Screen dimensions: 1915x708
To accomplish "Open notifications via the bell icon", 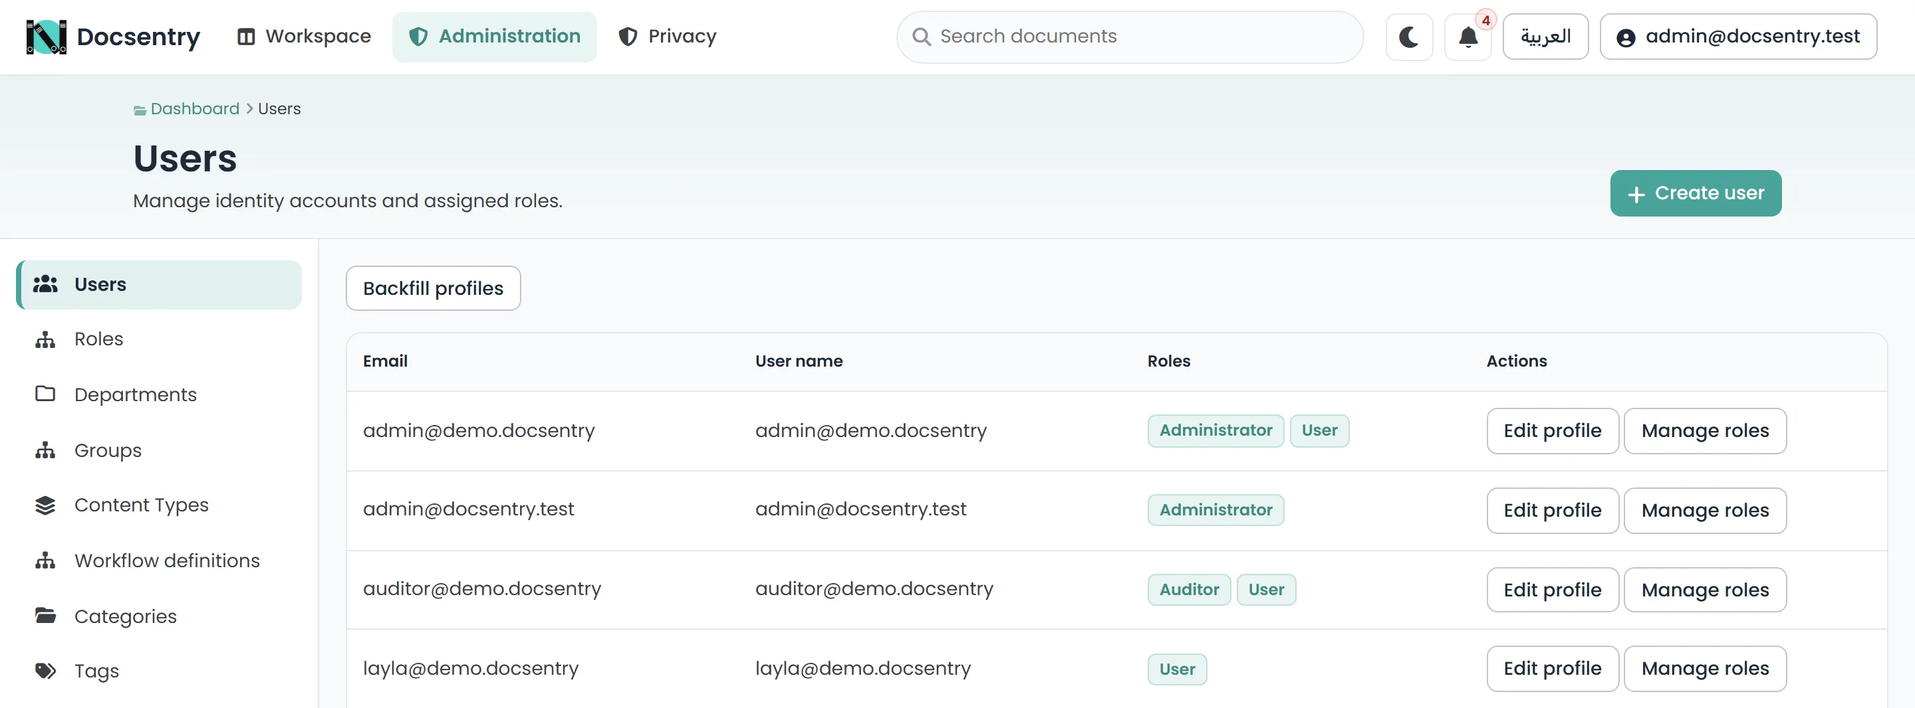I will 1468,37.
